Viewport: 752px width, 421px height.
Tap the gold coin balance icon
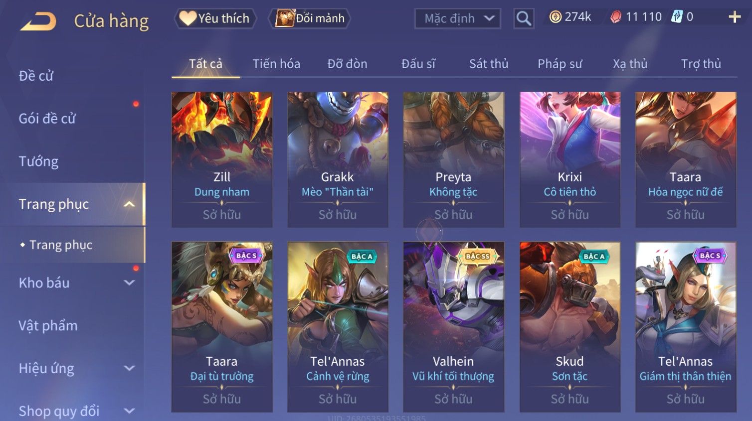click(x=555, y=17)
